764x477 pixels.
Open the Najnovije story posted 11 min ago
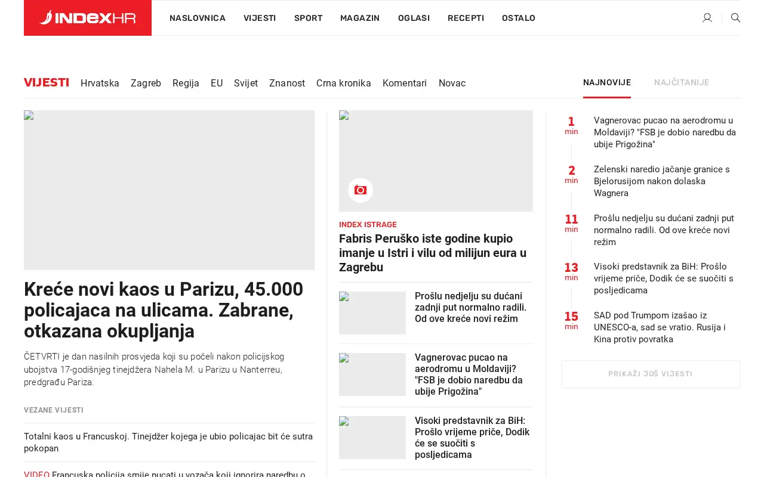coord(664,230)
